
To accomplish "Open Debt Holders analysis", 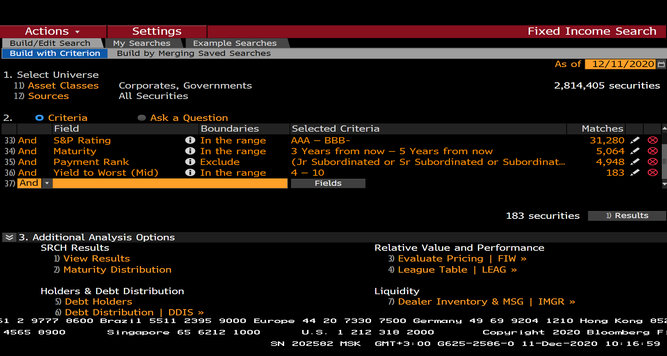I will coord(98,301).
